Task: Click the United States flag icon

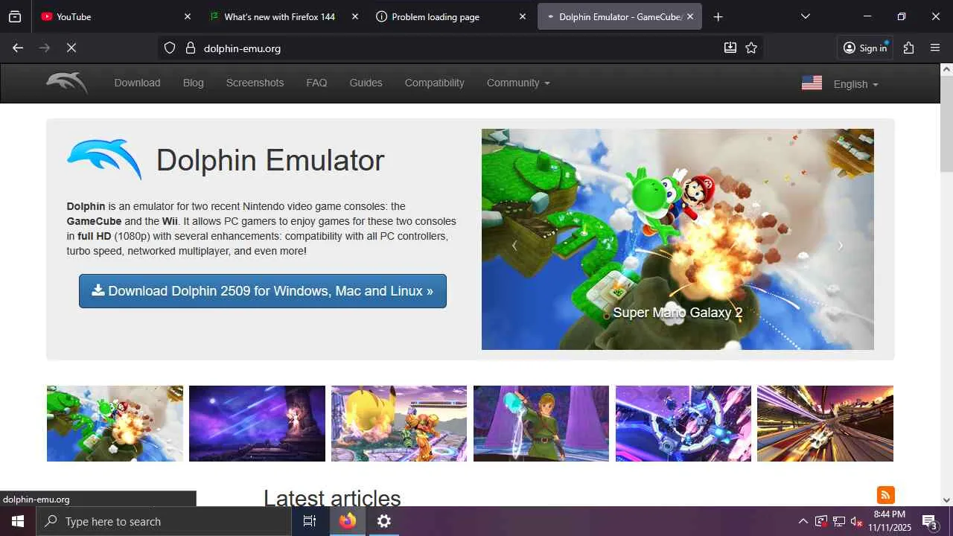Action: point(812,83)
